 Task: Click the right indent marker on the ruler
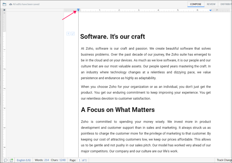point(211,10)
